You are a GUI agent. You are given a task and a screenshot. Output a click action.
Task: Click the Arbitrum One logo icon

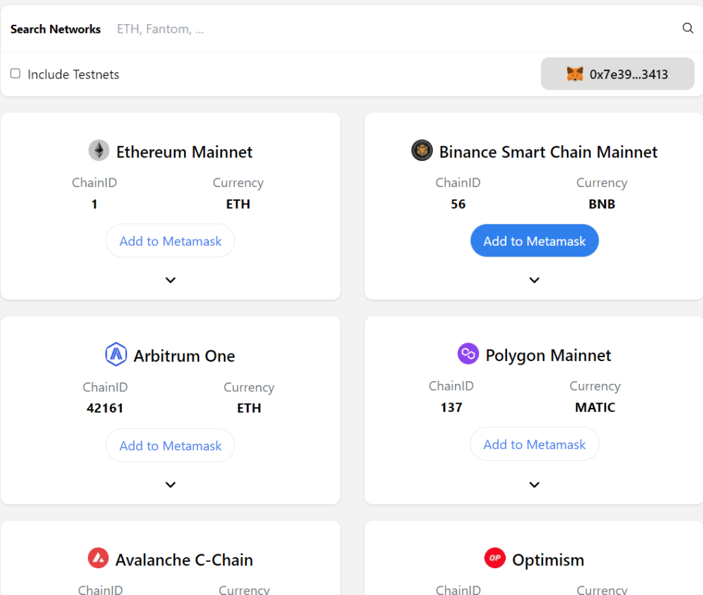point(116,355)
